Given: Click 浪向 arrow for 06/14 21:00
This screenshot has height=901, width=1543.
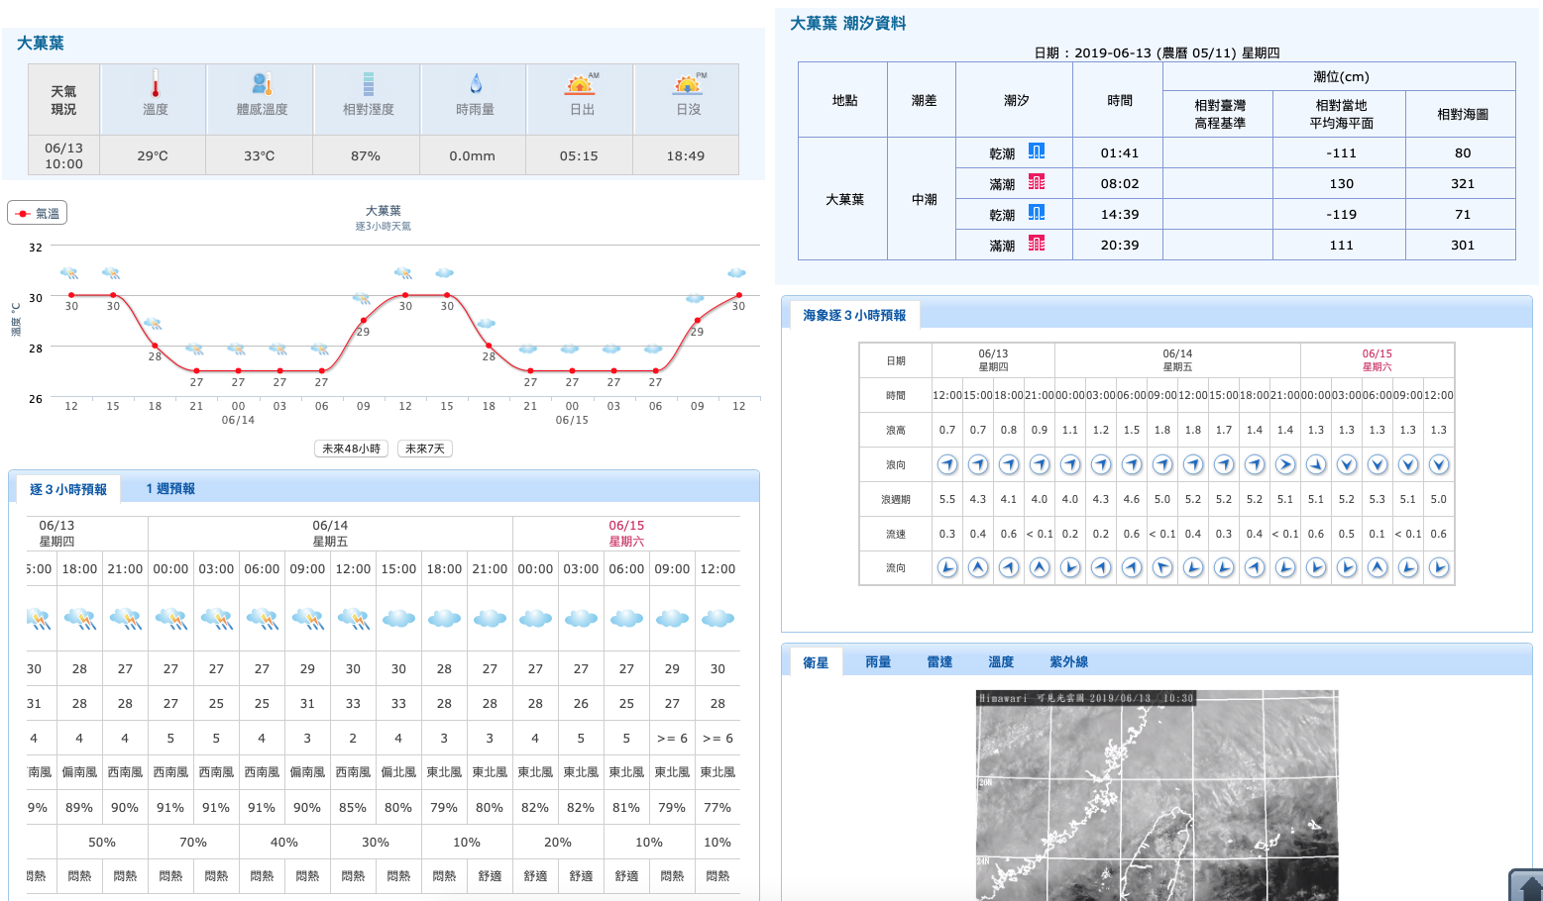Looking at the screenshot, I should (x=1285, y=464).
